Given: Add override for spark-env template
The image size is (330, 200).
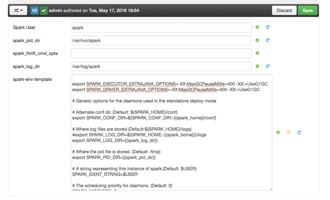Looking at the screenshot, I should tap(278, 133).
